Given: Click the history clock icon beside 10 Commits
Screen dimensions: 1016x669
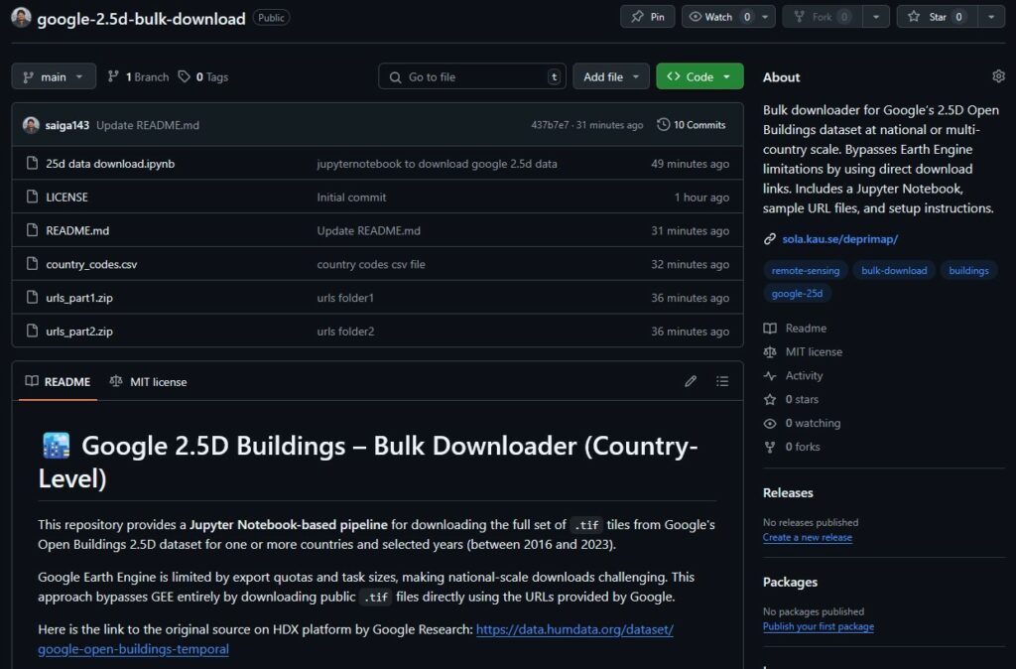Looking at the screenshot, I should tap(663, 124).
